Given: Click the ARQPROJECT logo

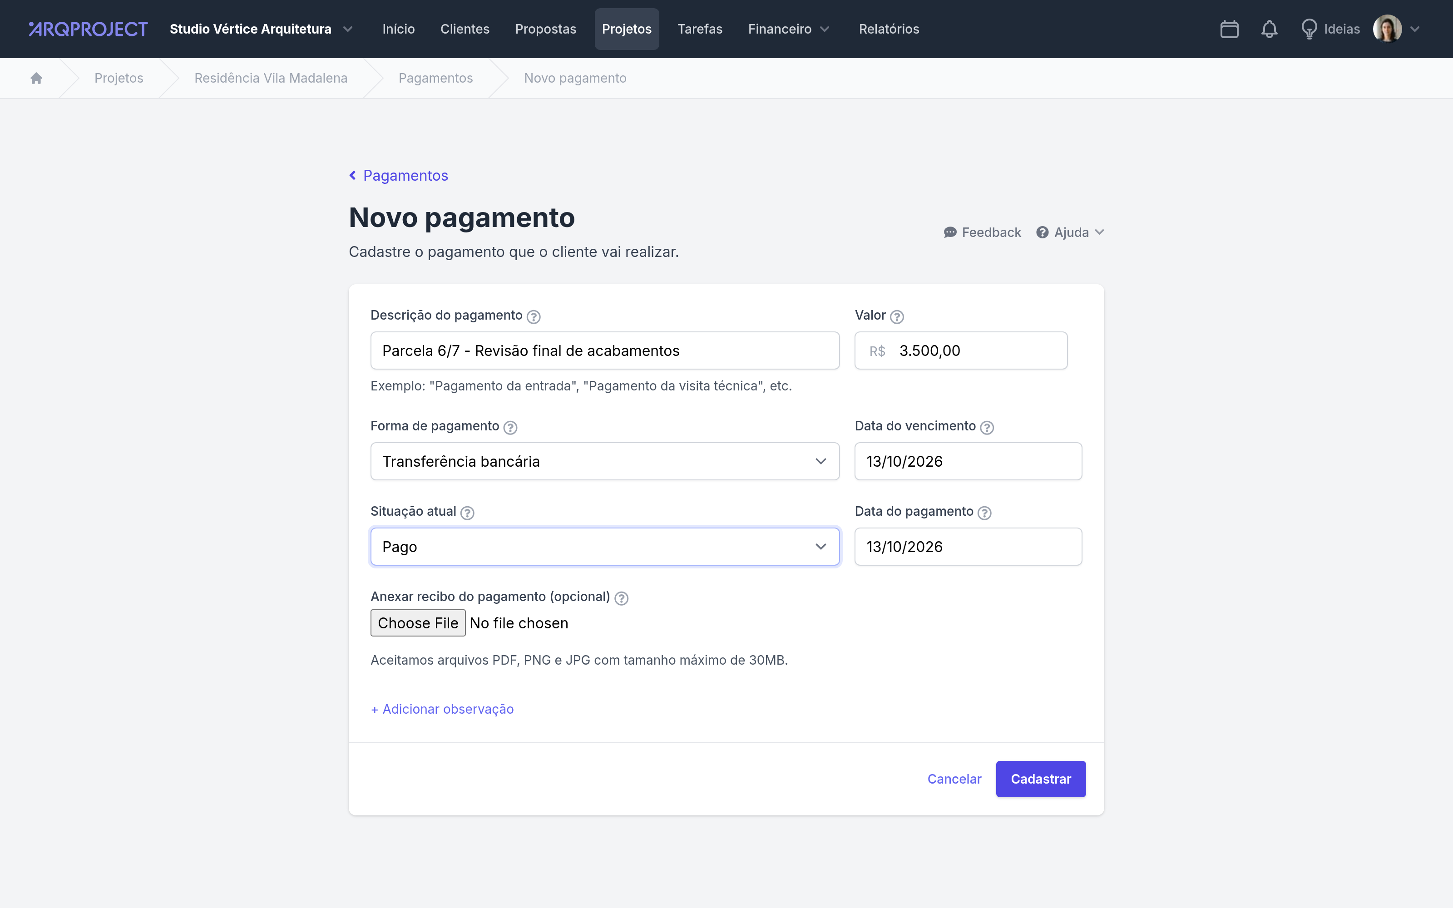Looking at the screenshot, I should [88, 29].
